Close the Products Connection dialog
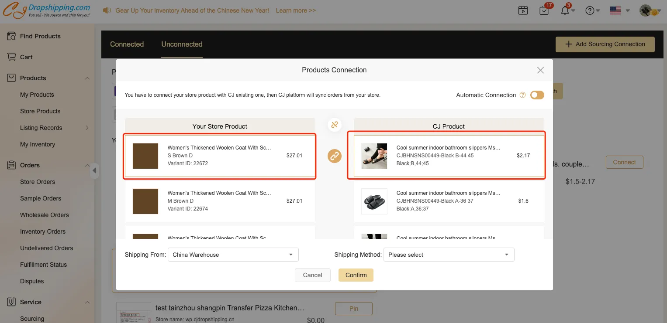 pyautogui.click(x=540, y=70)
